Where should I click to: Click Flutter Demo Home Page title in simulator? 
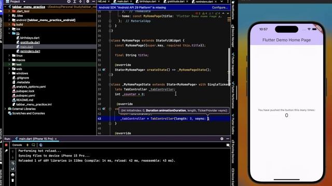[286, 40]
